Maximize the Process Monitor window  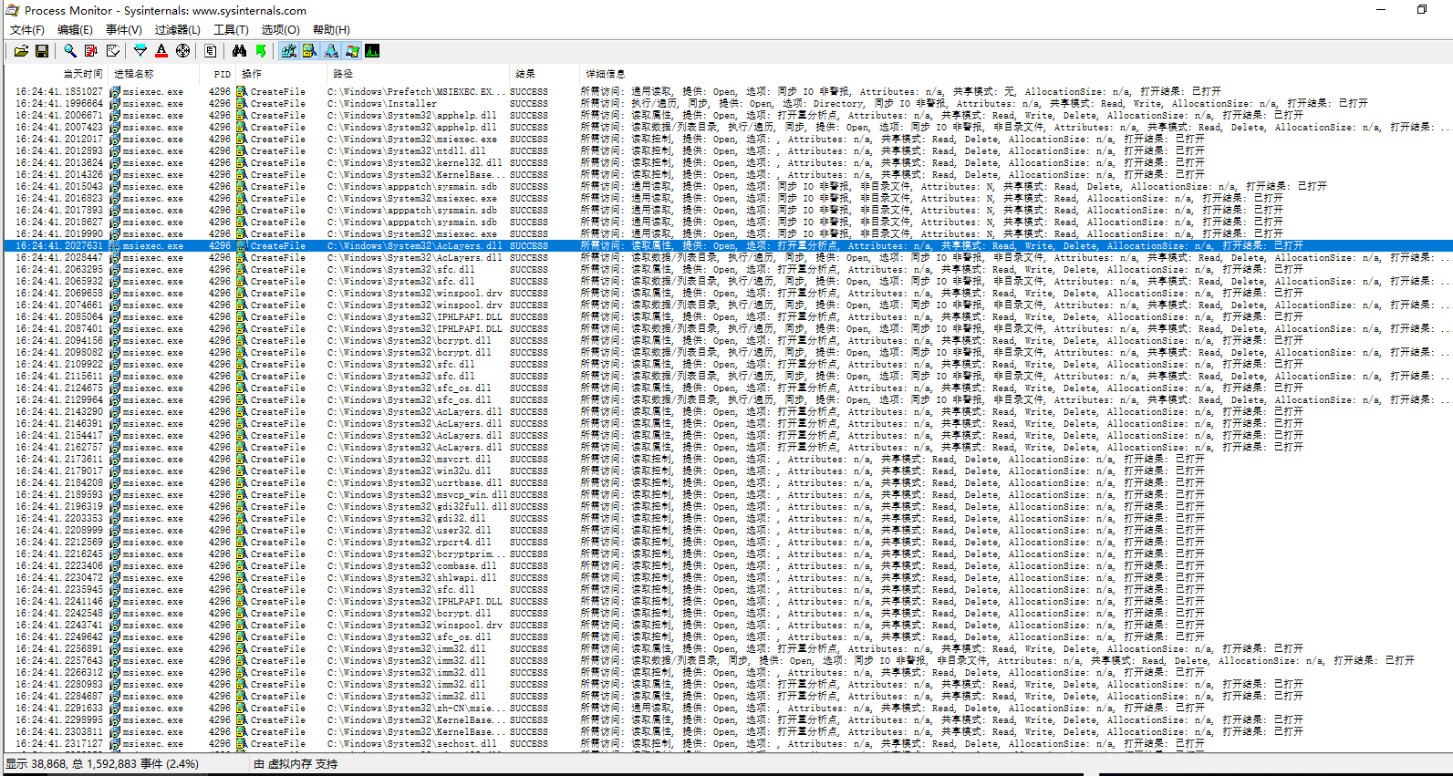pyautogui.click(x=1422, y=9)
